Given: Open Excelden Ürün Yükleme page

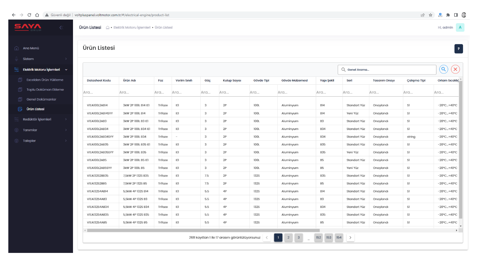Looking at the screenshot, I should 45,80.
